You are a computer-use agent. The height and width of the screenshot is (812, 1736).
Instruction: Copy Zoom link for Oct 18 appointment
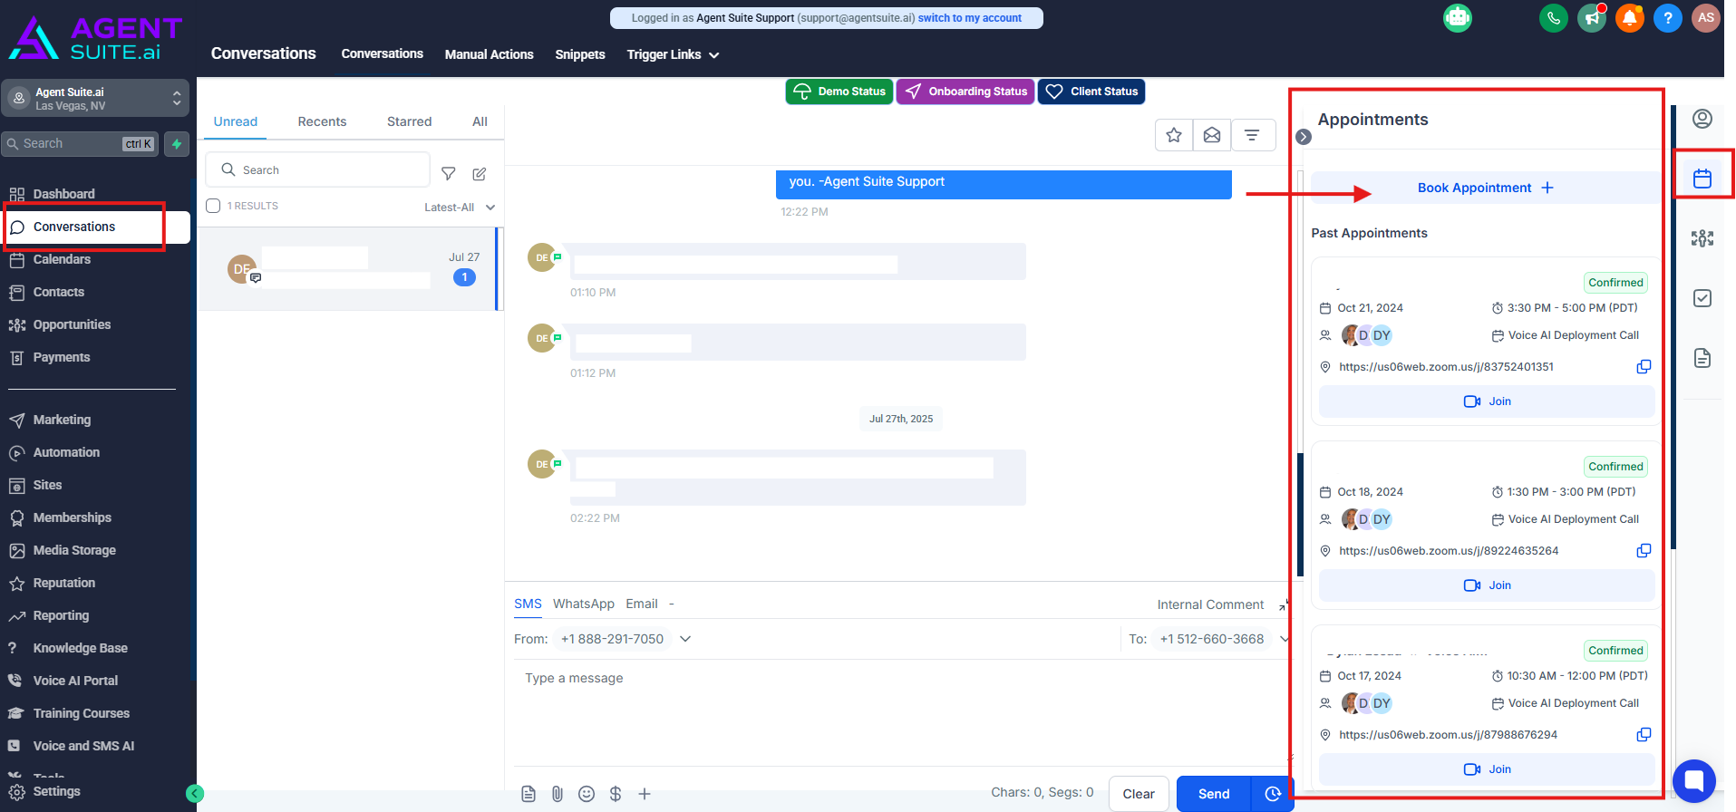[1644, 551]
